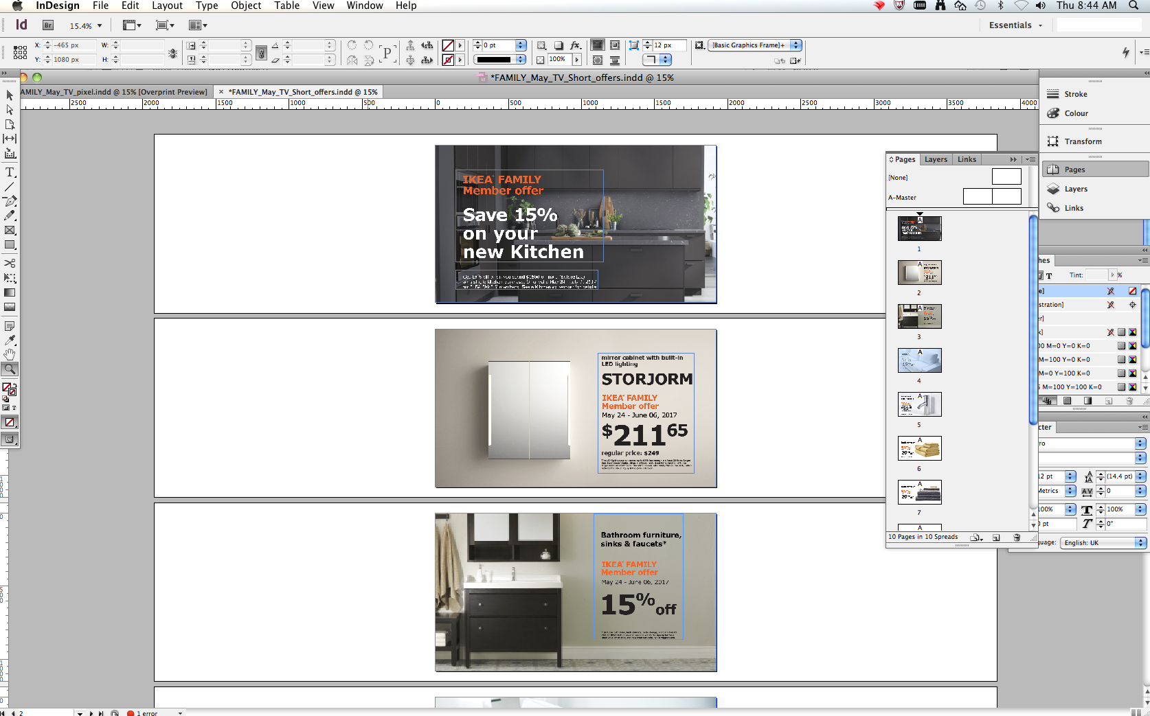The height and width of the screenshot is (716, 1150).
Task: Switch to the Layers tab in panel
Action: 936,159
